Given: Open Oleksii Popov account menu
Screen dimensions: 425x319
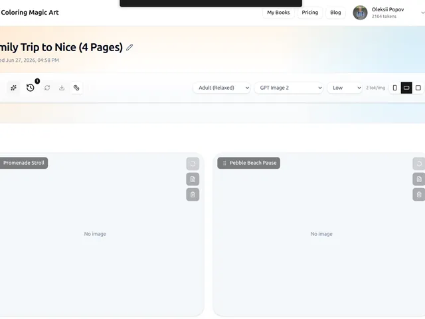Looking at the screenshot, I should [388, 13].
